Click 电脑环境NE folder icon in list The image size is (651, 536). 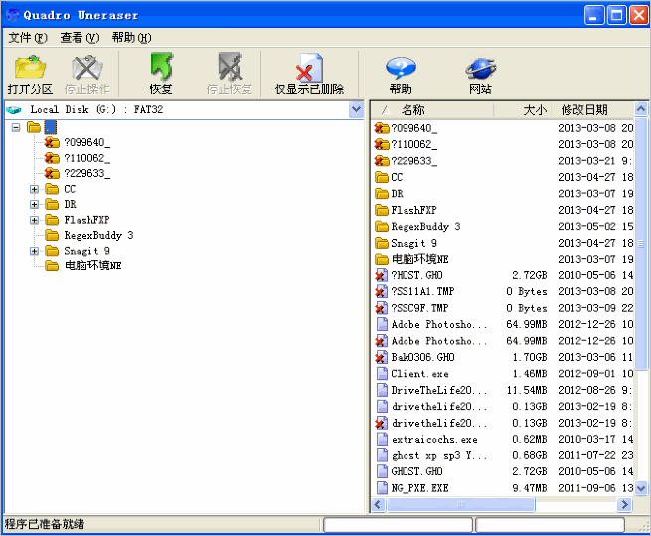[x=381, y=259]
